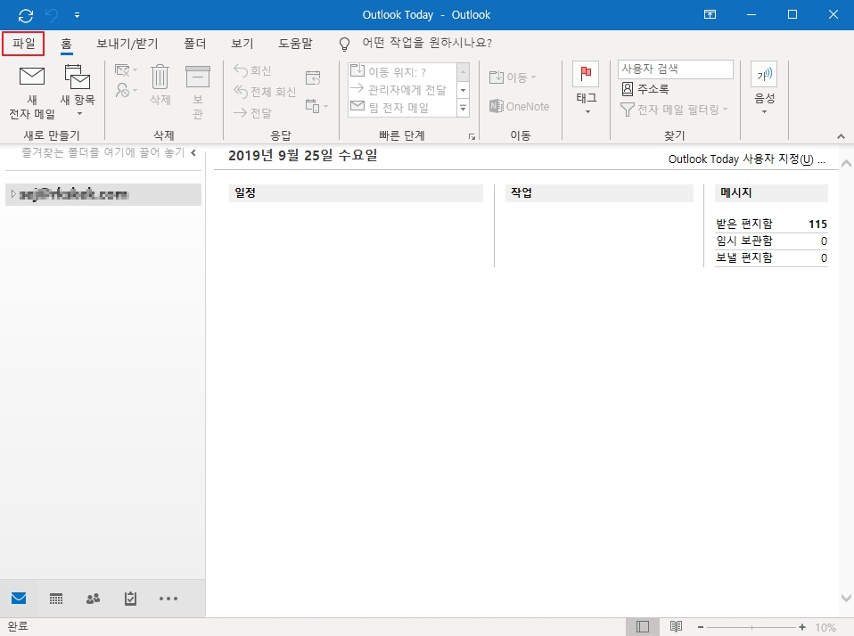This screenshot has height=636, width=854.
Task: Open the 보내기/받기 tab
Action: [127, 44]
